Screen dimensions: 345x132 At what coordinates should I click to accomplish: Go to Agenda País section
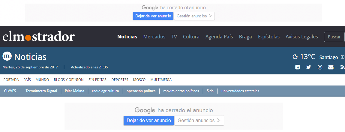click(x=219, y=37)
